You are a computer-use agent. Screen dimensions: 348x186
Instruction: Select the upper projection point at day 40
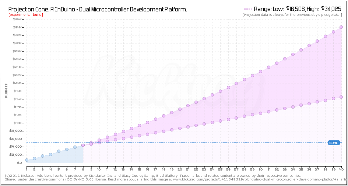pos(341,27)
